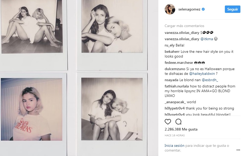Click the @itkma mention link
Image resolution: width=242 pixels, height=156 pixels.
pos(206,39)
